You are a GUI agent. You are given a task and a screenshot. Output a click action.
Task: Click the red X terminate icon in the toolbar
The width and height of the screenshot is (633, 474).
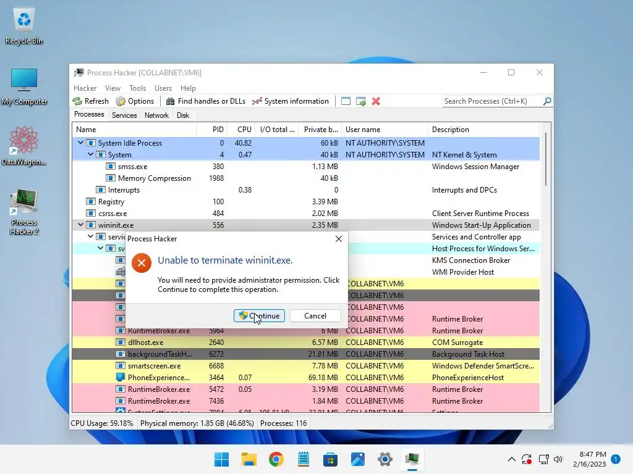pyautogui.click(x=376, y=101)
